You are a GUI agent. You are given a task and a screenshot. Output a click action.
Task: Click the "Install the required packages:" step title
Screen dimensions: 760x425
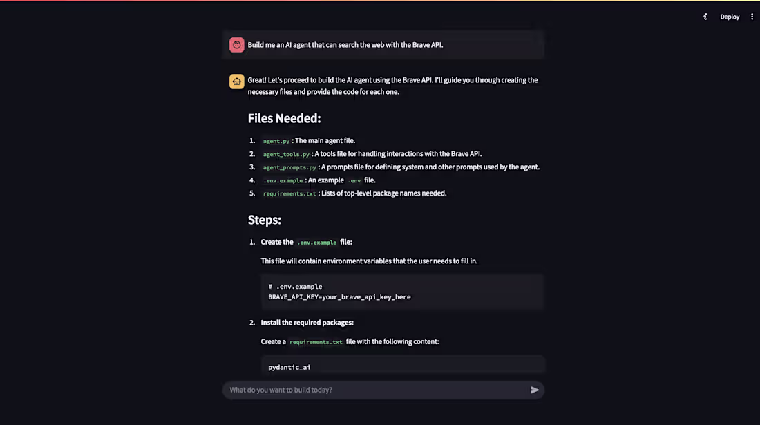307,323
